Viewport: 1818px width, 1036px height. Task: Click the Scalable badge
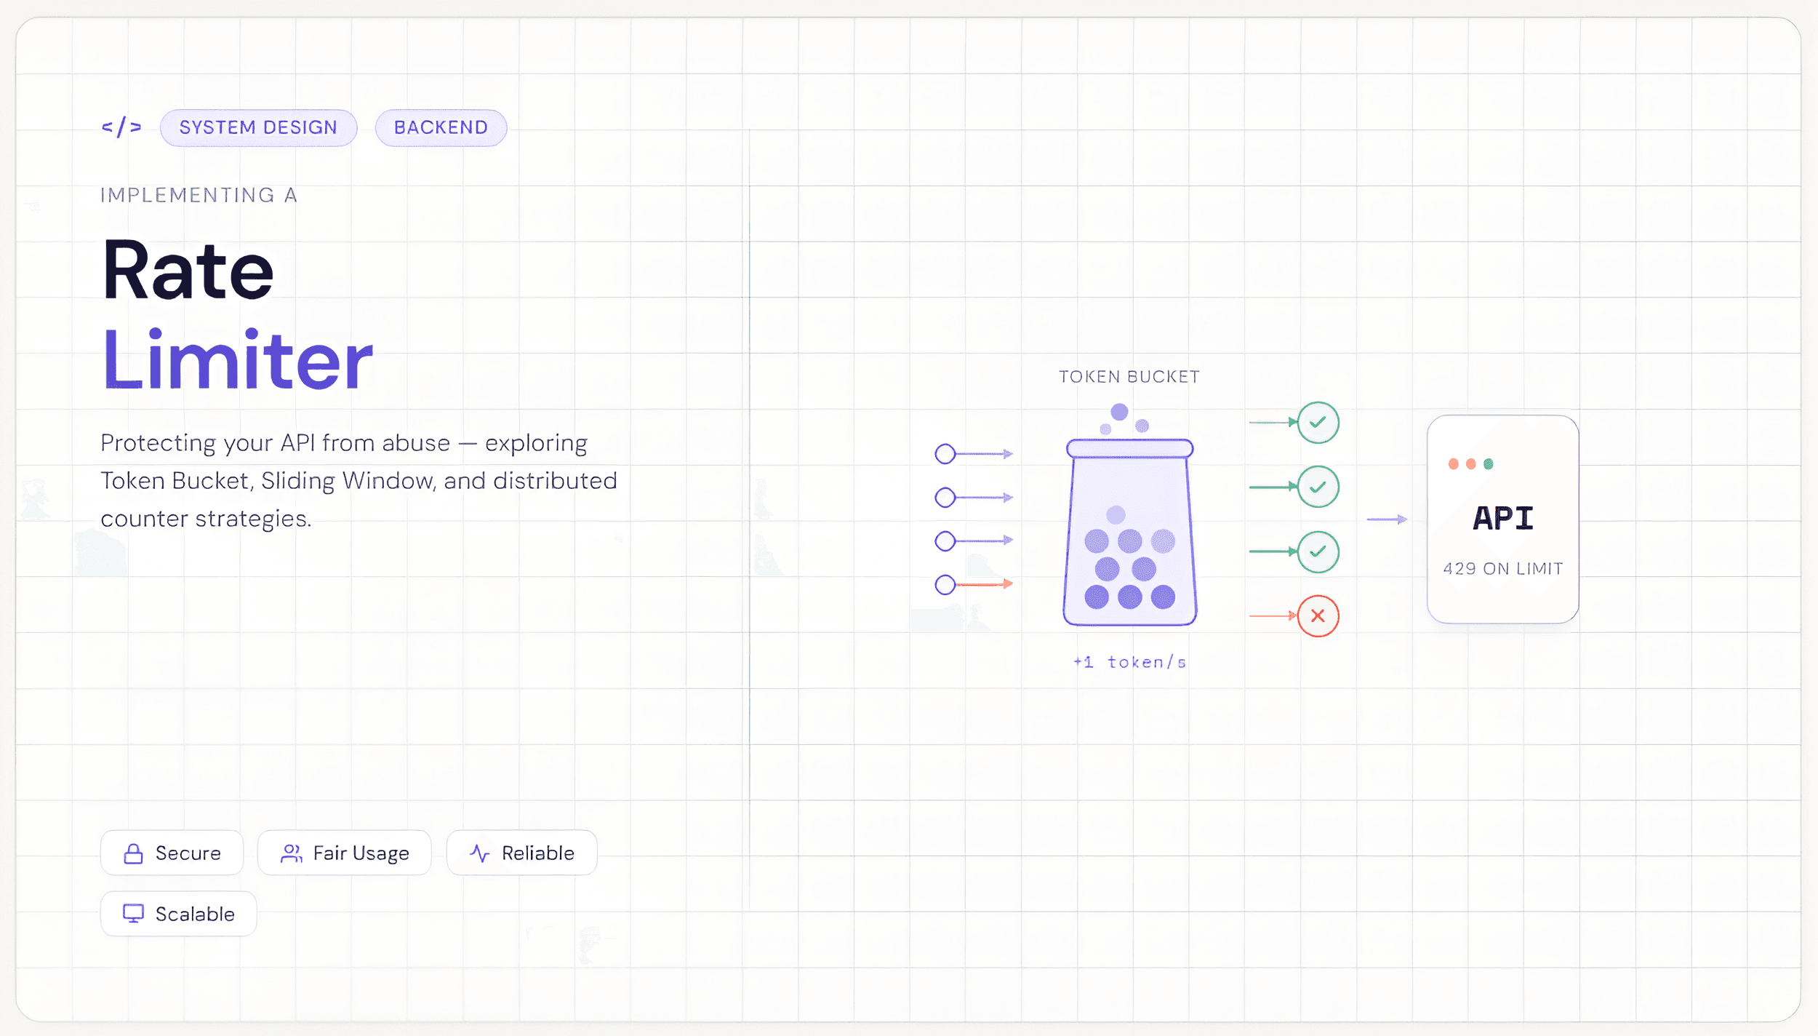178,914
